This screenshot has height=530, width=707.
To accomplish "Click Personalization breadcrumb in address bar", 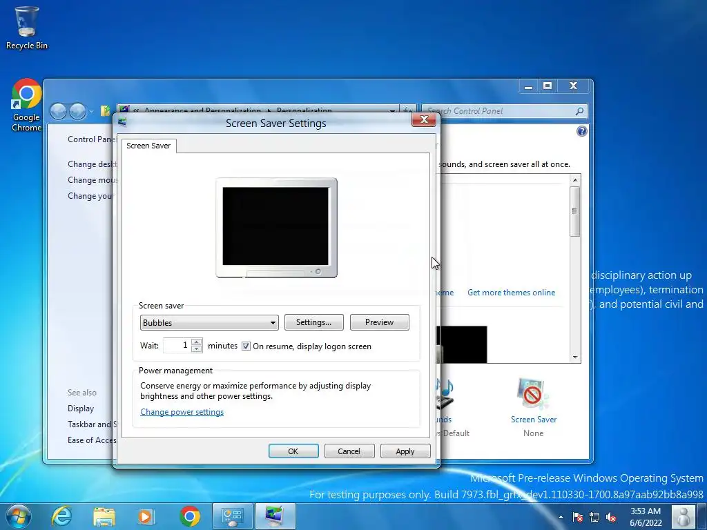I will [304, 111].
